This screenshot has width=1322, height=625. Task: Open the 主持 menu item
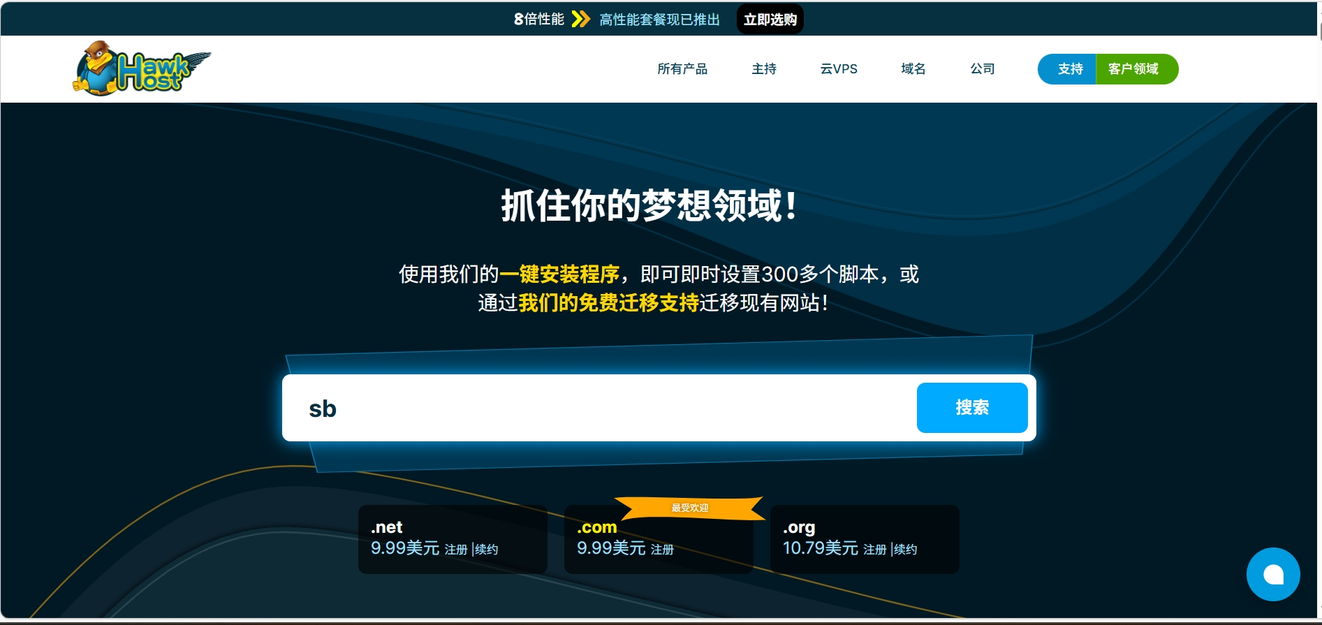tap(763, 69)
